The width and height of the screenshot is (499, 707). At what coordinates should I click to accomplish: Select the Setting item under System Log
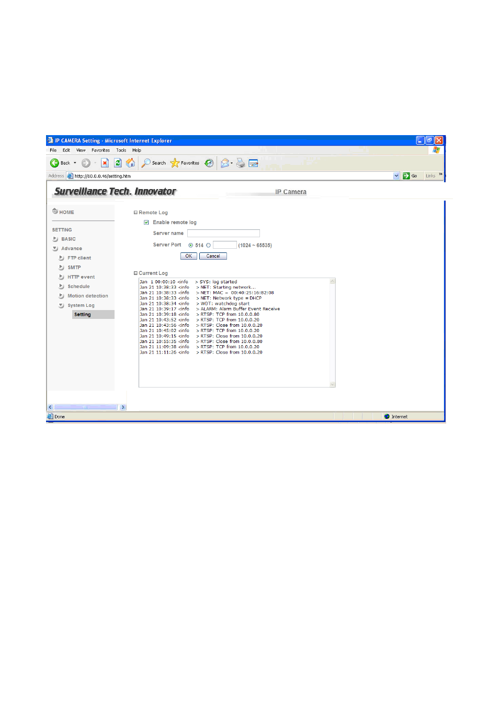point(93,314)
